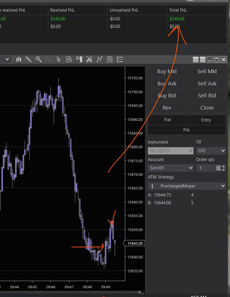Open the Account dropdown showing Sim101
Image resolution: width=230 pixels, height=297 pixels.
[x=170, y=168]
